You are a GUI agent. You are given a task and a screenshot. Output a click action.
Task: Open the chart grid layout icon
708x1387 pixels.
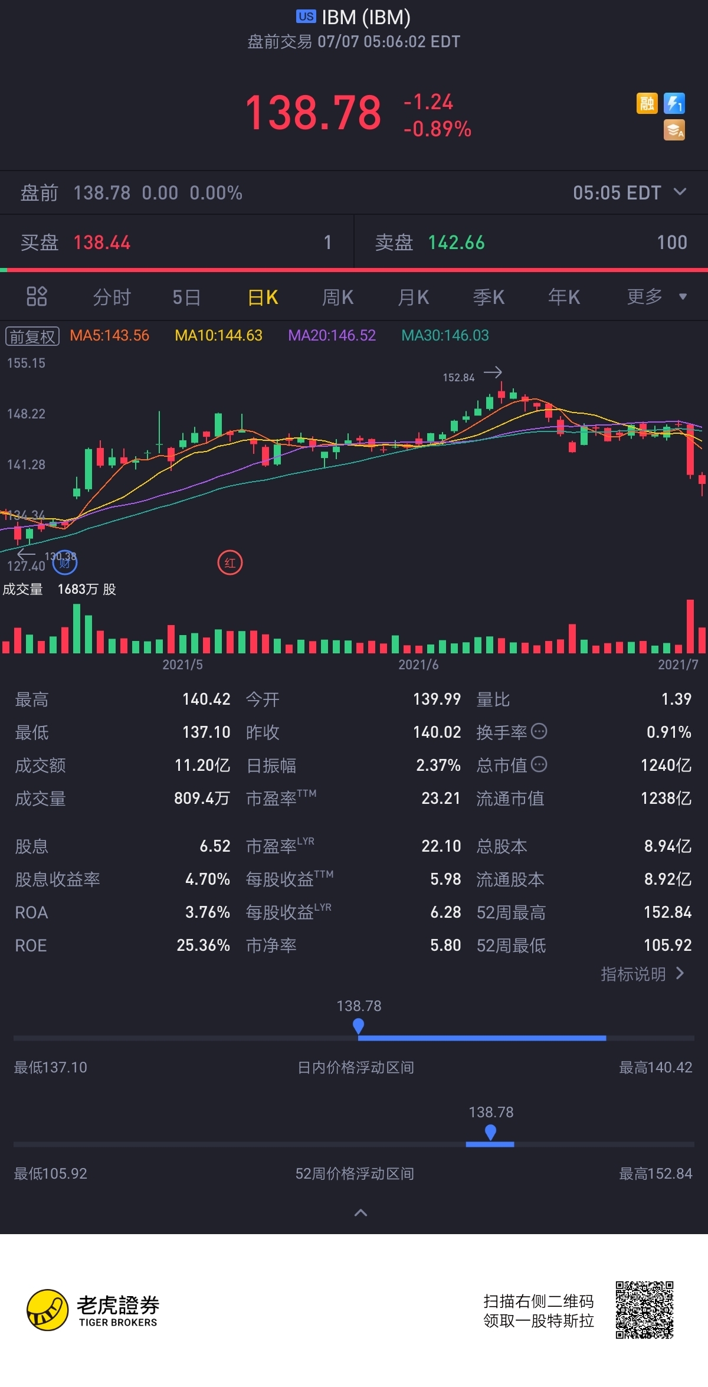[37, 296]
